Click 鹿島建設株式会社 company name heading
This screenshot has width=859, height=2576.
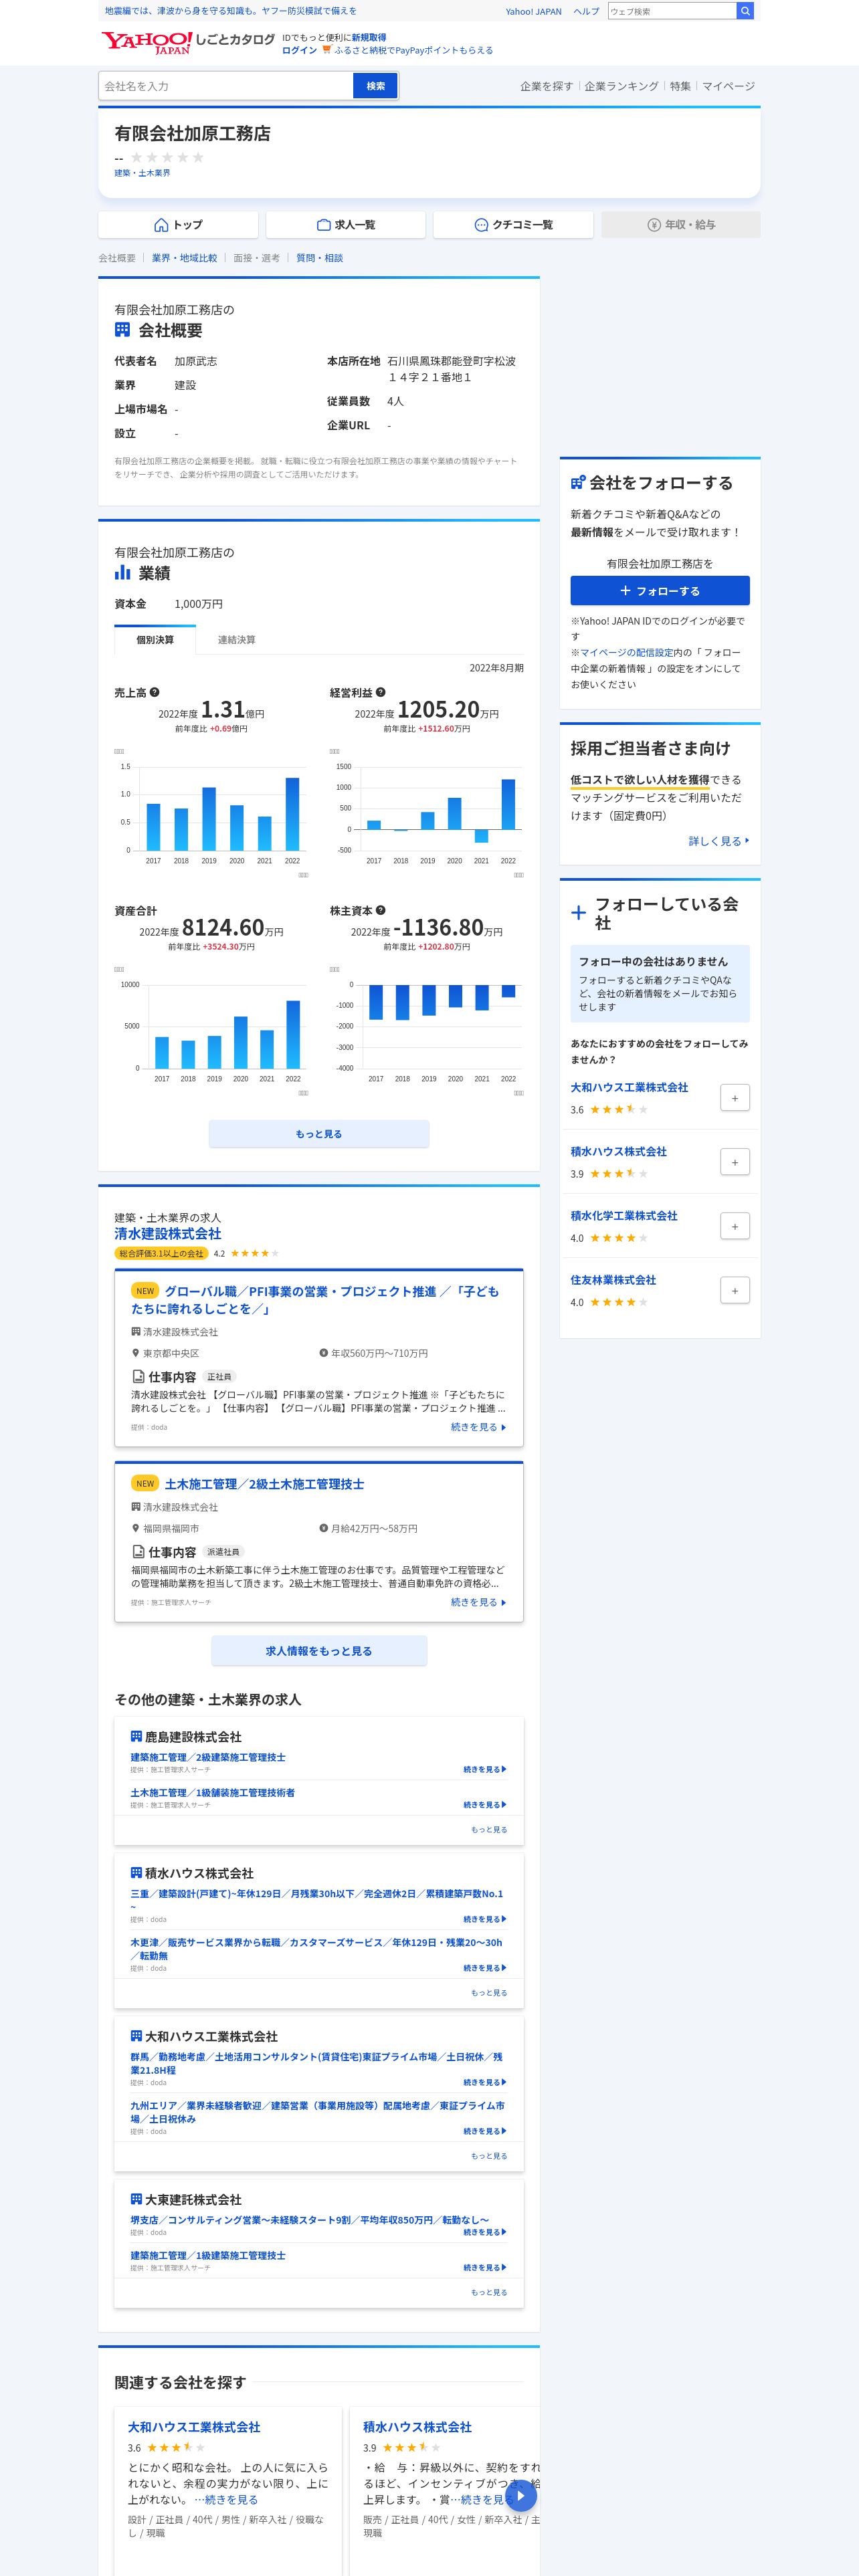(193, 1737)
